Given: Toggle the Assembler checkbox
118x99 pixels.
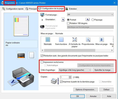Looking at the screenshot, I should tap(100, 82).
